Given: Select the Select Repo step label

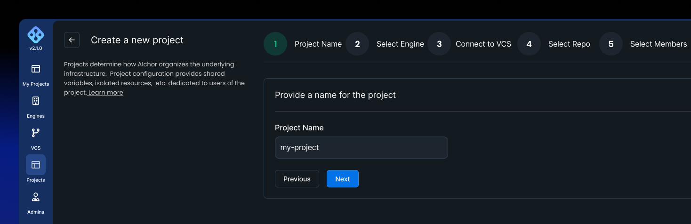Looking at the screenshot, I should 569,44.
